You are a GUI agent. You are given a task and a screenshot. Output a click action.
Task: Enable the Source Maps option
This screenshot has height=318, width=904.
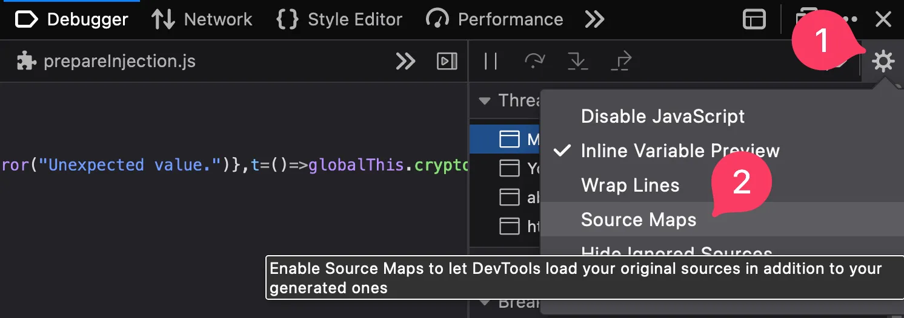point(639,220)
